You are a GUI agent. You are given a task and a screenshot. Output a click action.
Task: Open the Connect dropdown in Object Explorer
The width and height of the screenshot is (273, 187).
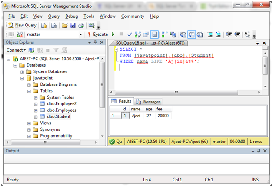coord(16,50)
